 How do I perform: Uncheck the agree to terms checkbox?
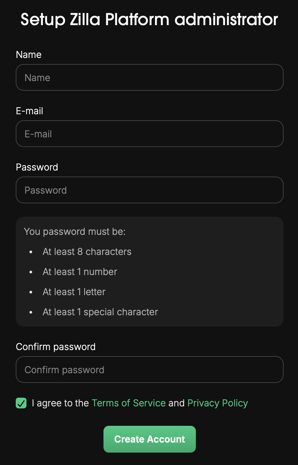pyautogui.click(x=21, y=403)
